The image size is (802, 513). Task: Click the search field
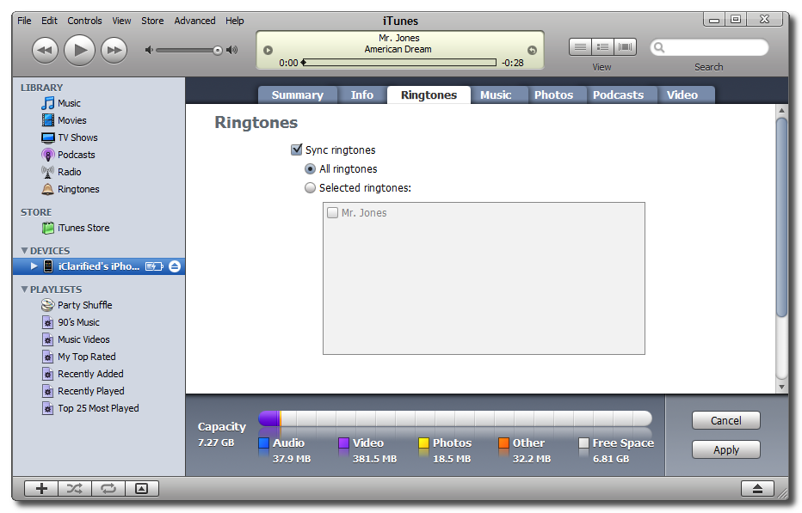[x=709, y=47]
